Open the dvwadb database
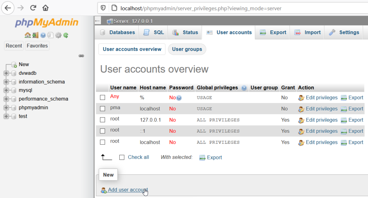Image resolution: width=368 pixels, height=198 pixels. point(27,73)
